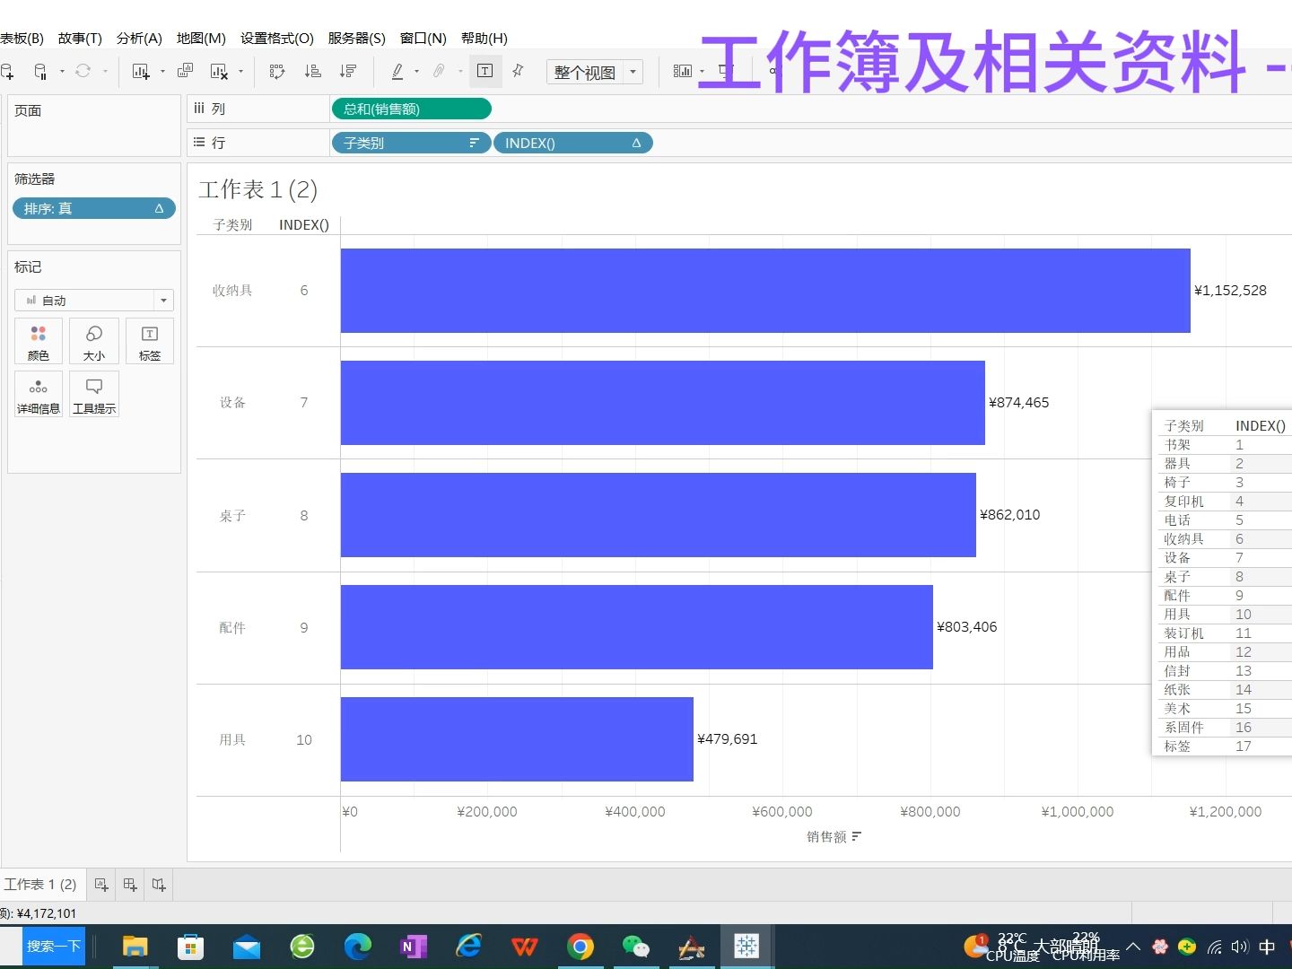This screenshot has height=969, width=1292.
Task: Open the 大小 (Size) shelf on Marks card
Action: (x=93, y=341)
